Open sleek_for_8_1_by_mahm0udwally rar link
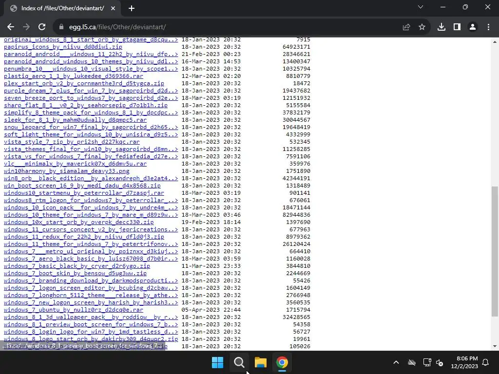 tap(75, 120)
